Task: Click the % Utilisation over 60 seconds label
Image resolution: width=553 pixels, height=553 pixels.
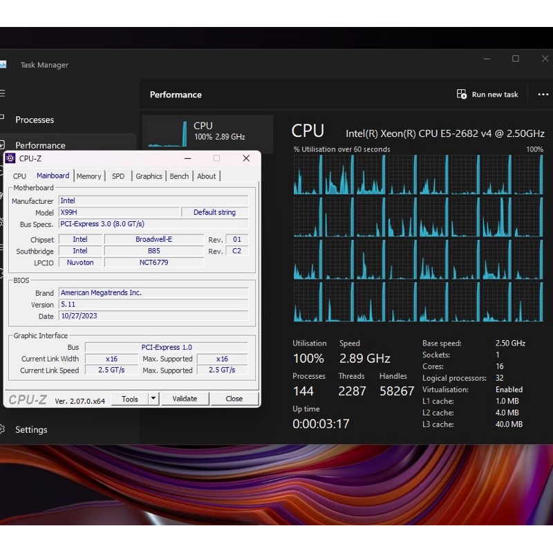Action: (x=341, y=149)
